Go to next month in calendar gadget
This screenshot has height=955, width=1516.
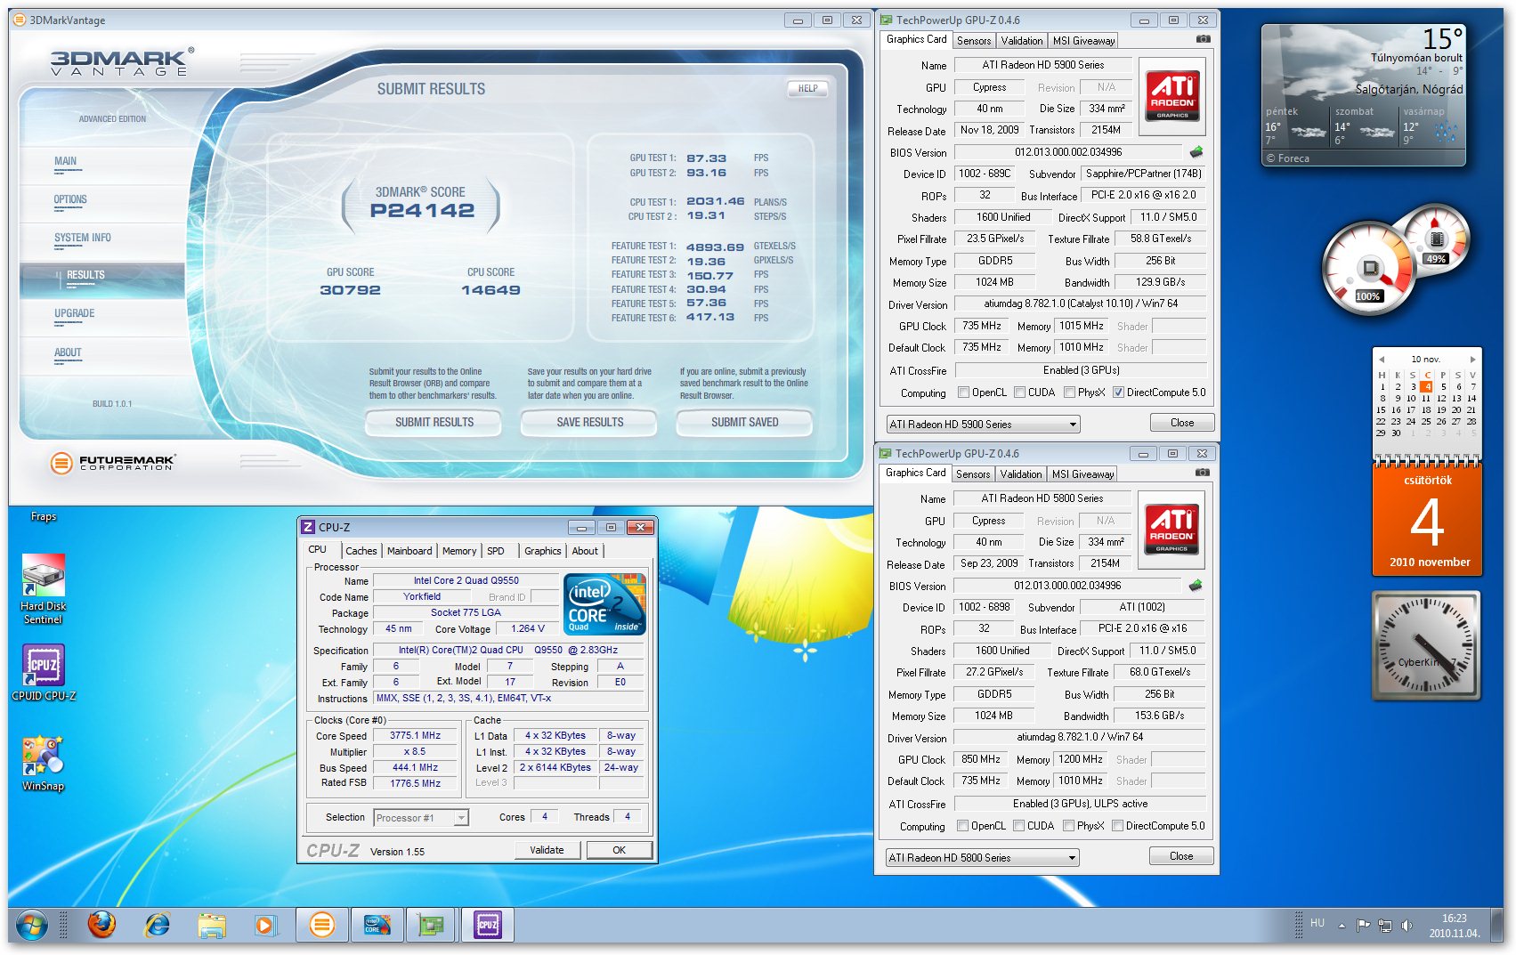click(x=1472, y=360)
